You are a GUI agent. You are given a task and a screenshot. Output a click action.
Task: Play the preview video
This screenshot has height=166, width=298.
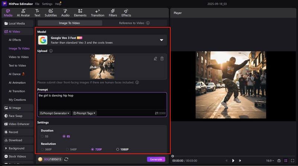(x=233, y=160)
